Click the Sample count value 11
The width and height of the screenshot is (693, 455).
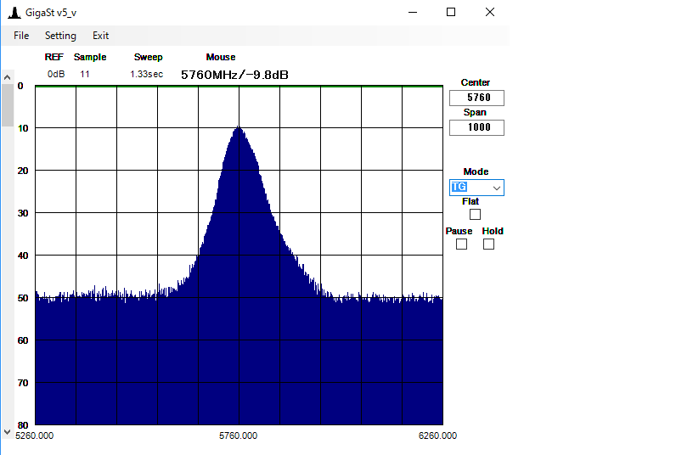tap(85, 75)
